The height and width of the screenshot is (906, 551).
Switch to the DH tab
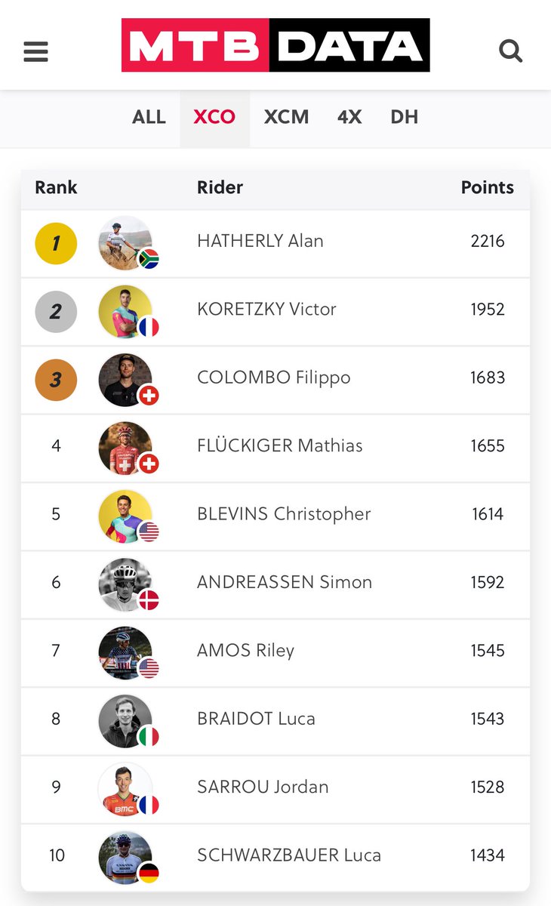click(x=404, y=117)
